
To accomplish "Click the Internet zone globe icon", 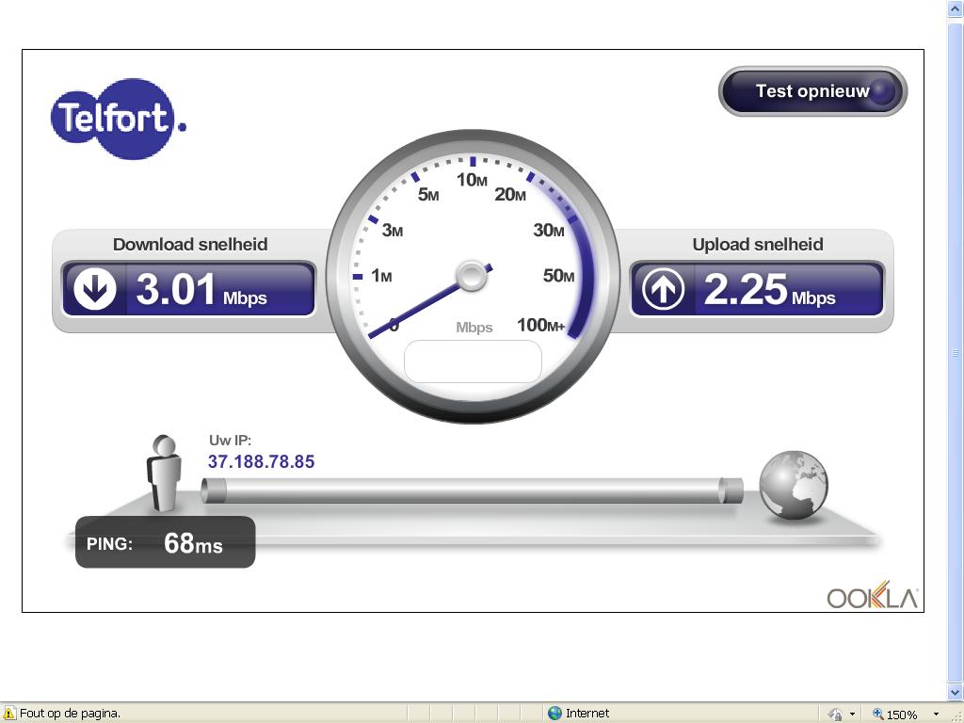I will click(x=554, y=714).
